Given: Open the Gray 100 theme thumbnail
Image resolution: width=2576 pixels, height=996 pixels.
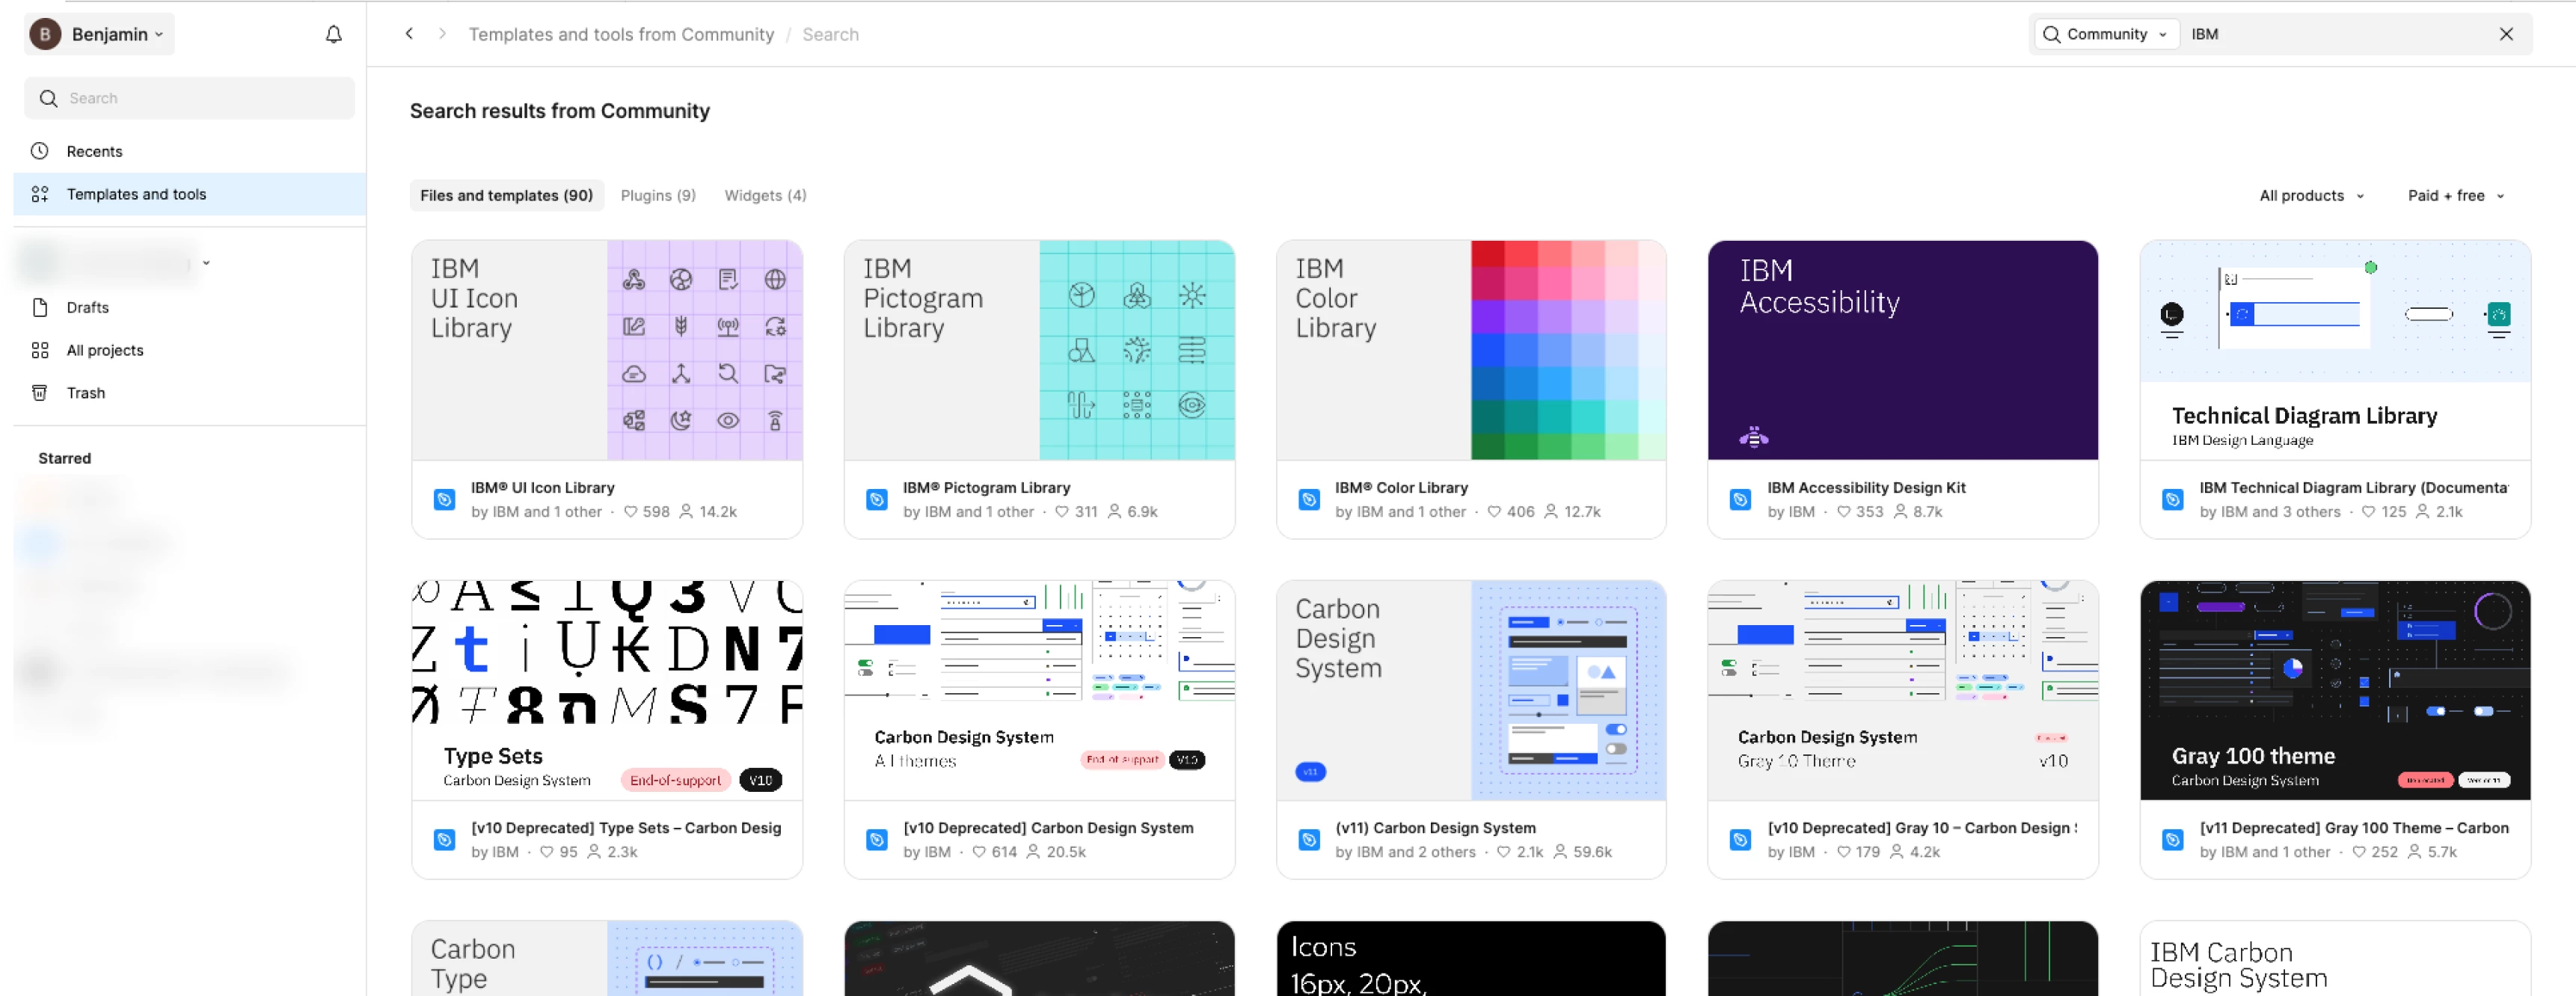Looking at the screenshot, I should 2335,690.
